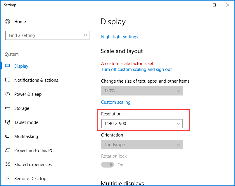
Task: Open the Landscape orientation dropdown
Action: pyautogui.click(x=142, y=145)
